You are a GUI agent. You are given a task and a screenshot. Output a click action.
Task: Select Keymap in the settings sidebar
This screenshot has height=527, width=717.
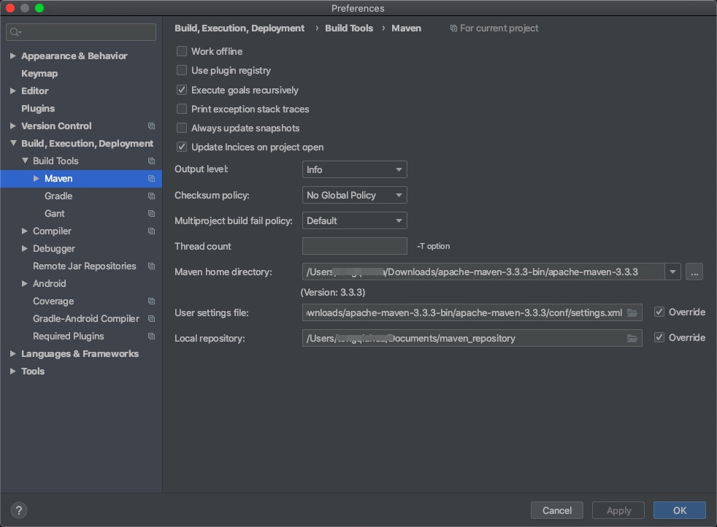(x=39, y=73)
